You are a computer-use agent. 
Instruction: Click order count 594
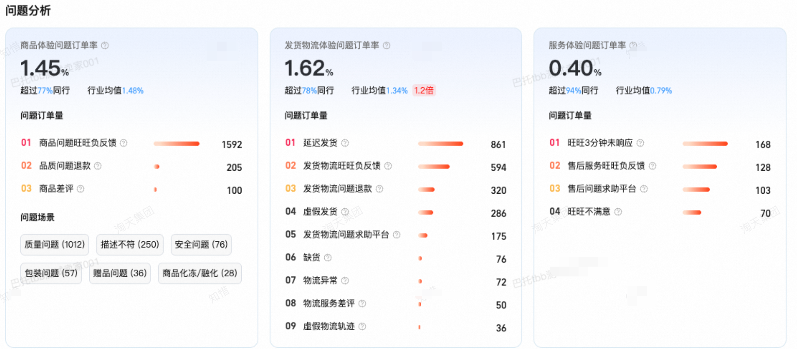pos(498,168)
